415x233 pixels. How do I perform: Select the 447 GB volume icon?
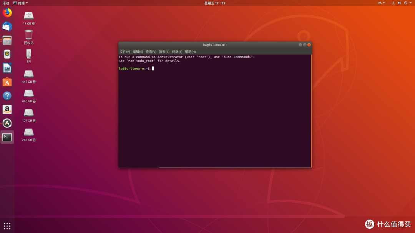click(x=28, y=77)
